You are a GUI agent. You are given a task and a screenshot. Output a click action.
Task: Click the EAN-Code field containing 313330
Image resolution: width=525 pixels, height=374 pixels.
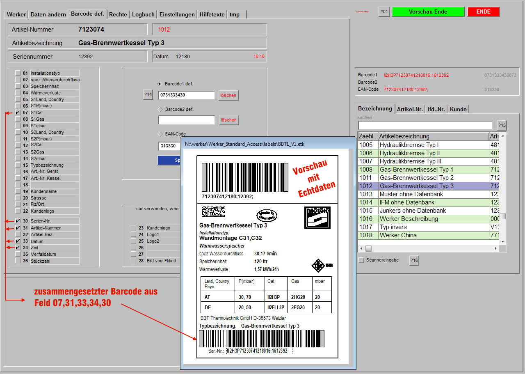169,146
